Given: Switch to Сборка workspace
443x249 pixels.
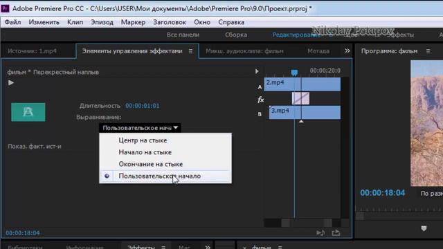Looking at the screenshot, I should click(236, 35).
